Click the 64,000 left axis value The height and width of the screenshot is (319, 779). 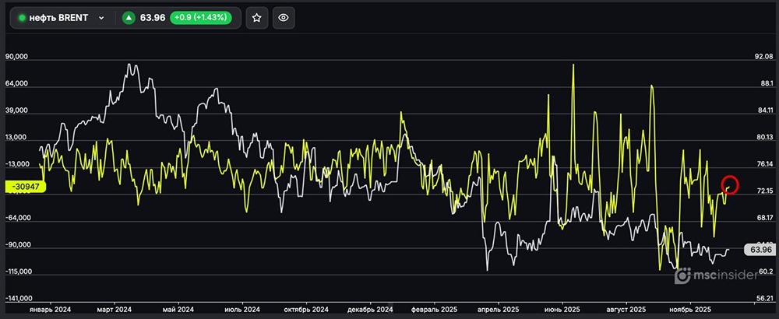[16, 84]
